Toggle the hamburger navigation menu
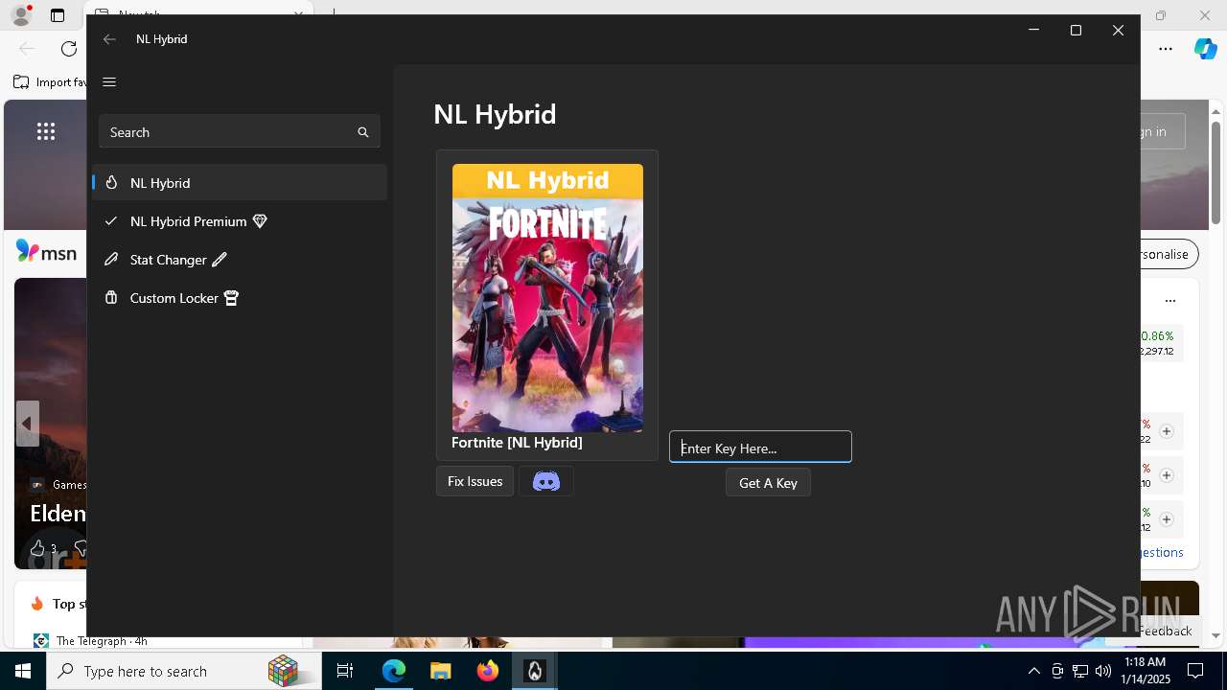 tap(109, 81)
